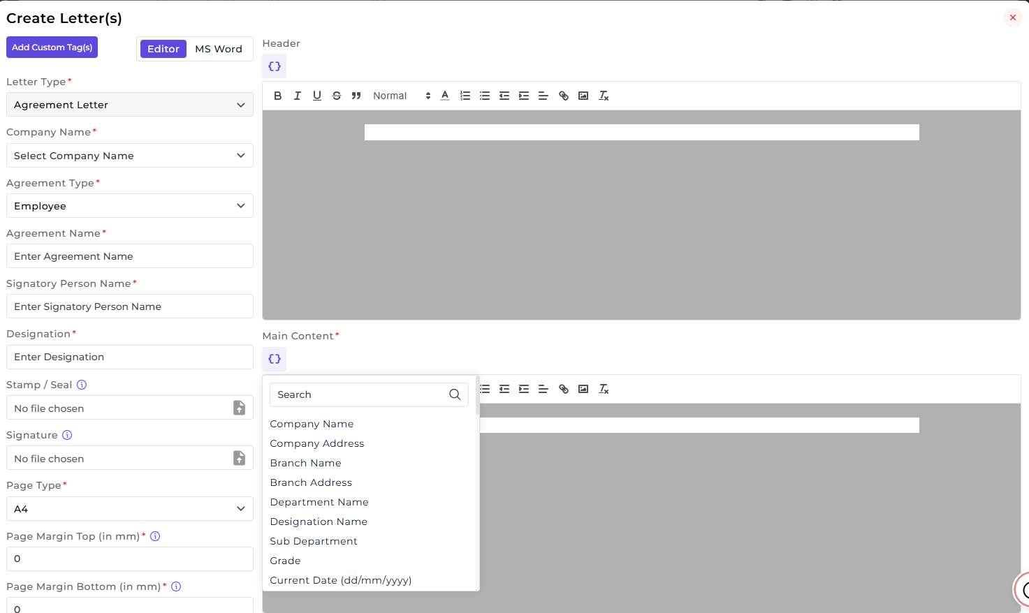This screenshot has width=1029, height=613.
Task: Select Current Date (dd/mm/yyyy) tag
Action: click(x=341, y=580)
